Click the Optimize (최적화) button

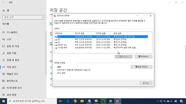(x=143, y=57)
